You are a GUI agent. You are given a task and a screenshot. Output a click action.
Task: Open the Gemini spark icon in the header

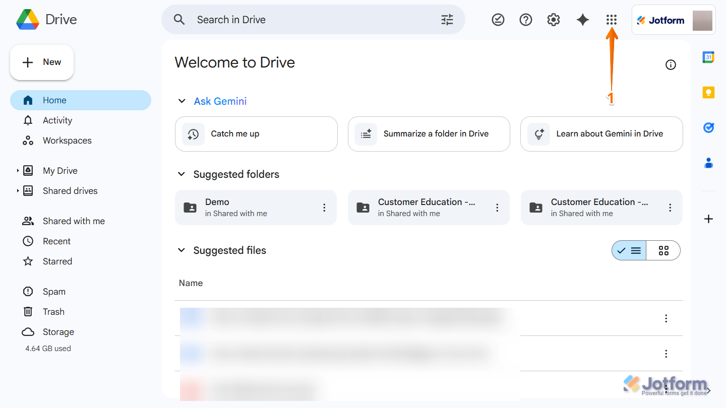[582, 20]
